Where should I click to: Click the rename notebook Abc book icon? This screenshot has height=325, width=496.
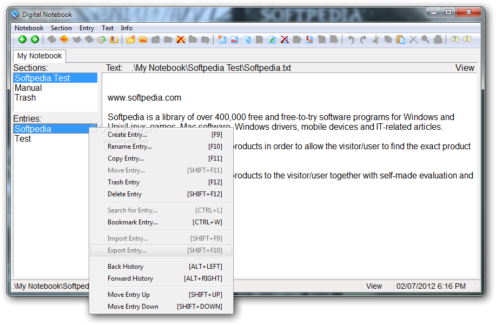tap(64, 39)
